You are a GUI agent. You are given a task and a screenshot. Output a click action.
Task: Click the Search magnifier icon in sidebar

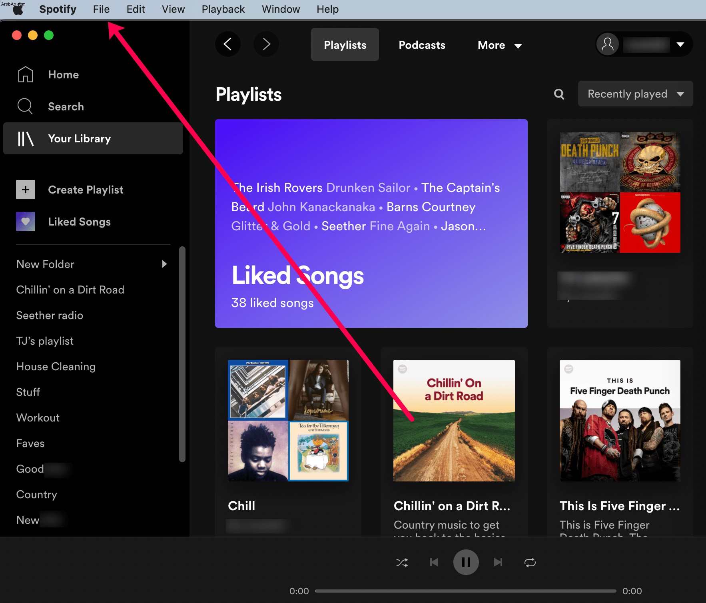coord(25,106)
